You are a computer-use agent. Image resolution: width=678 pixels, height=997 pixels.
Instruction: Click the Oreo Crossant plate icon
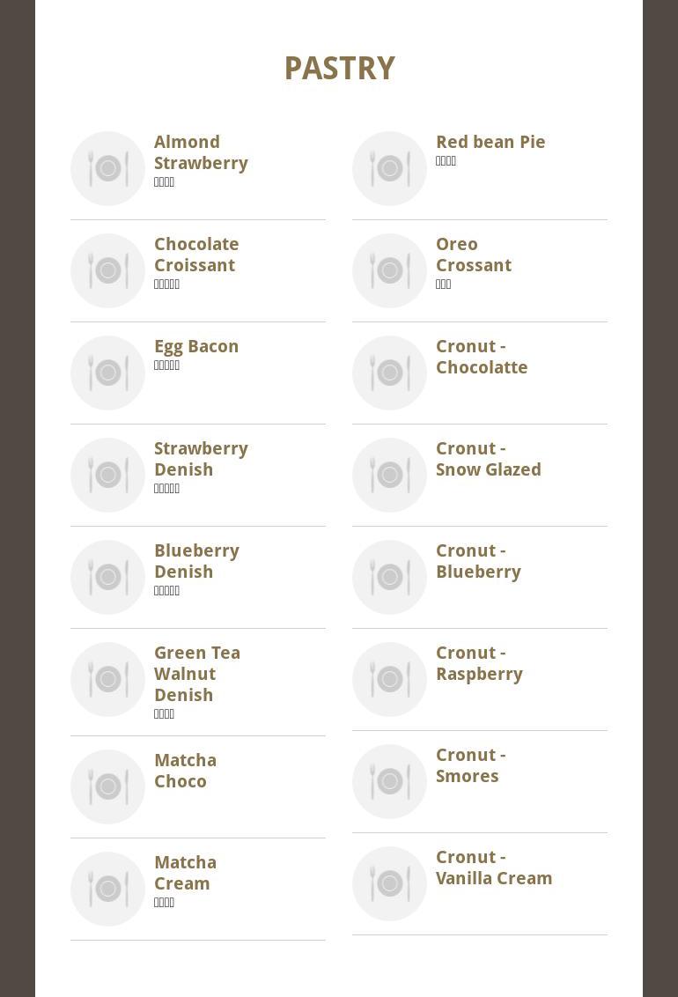tap(389, 270)
